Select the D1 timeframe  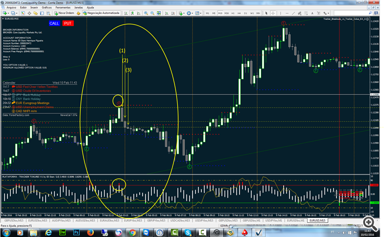click(x=246, y=13)
